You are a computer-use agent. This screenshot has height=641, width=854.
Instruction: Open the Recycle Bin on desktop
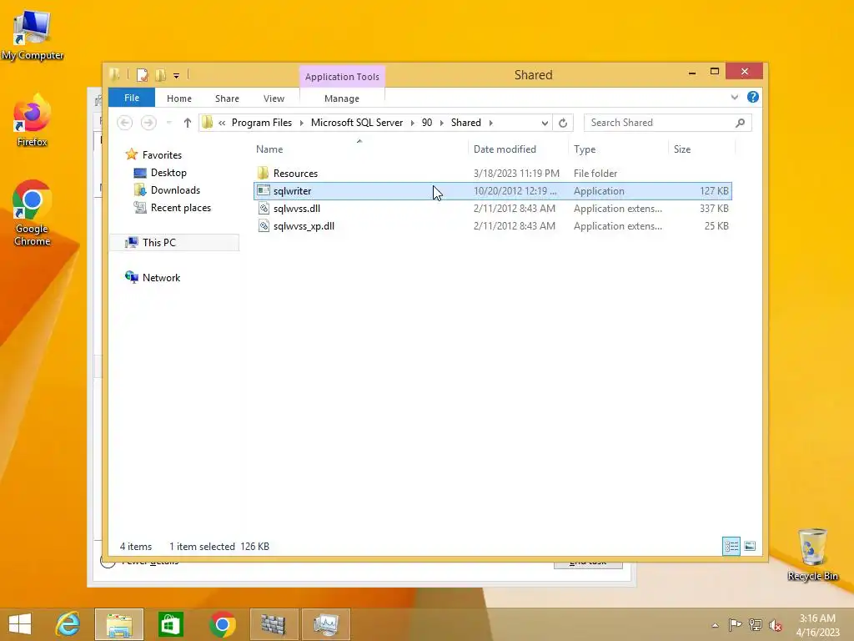click(x=812, y=555)
